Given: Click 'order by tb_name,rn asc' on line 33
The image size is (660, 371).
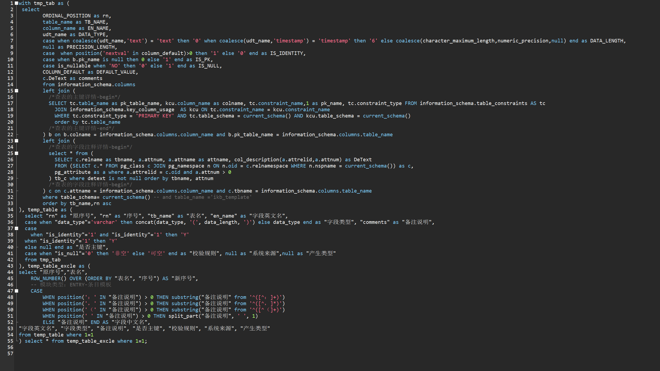Looking at the screenshot, I should click(x=77, y=203).
